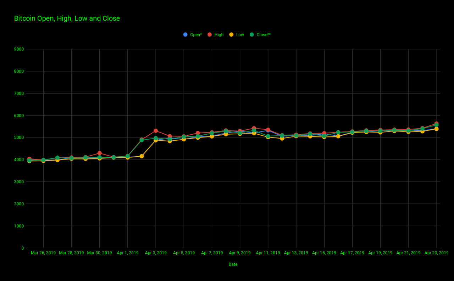
Task: Click the 'Apr 11, 2019' x-axis label
Action: click(x=268, y=253)
